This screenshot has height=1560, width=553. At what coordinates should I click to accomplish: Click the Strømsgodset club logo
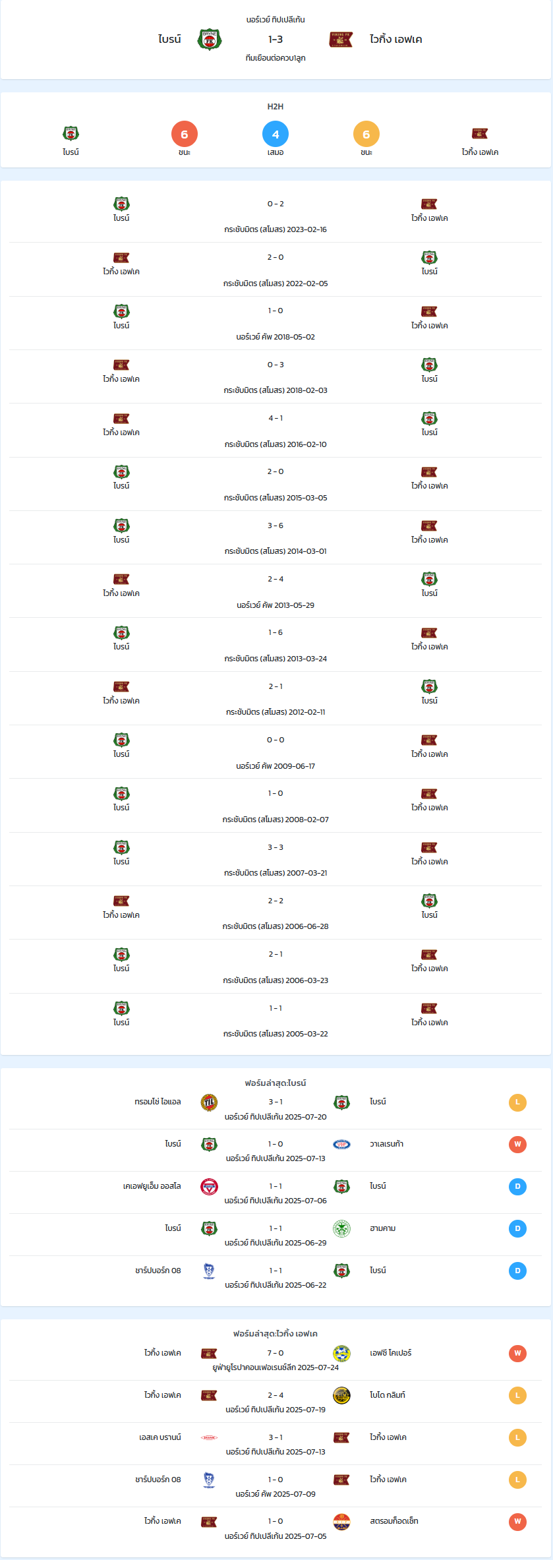tap(341, 1522)
